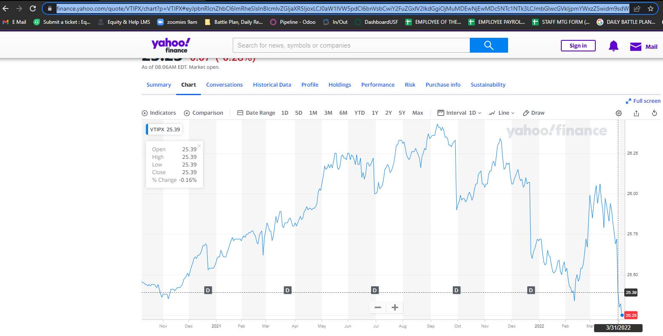Open Full screen chart view

[643, 101]
